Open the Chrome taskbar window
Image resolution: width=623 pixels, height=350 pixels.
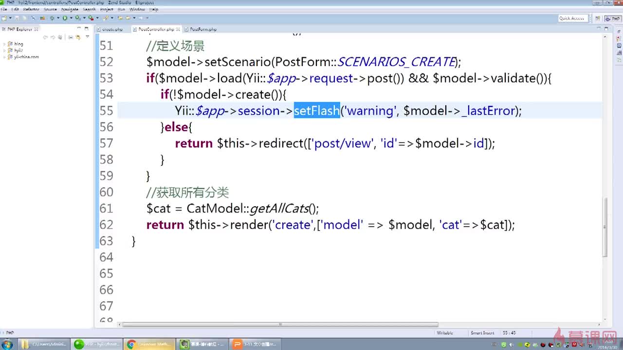(149, 344)
